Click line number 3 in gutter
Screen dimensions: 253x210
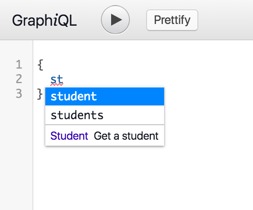(x=19, y=93)
